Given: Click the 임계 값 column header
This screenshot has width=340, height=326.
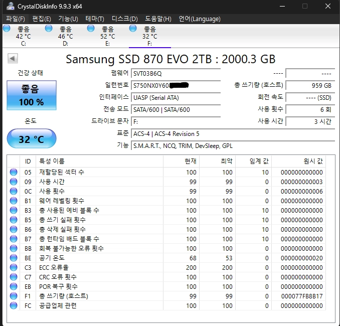Looking at the screenshot, I should 253,161.
